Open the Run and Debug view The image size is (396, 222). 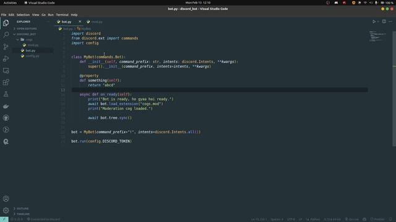(x=6, y=59)
